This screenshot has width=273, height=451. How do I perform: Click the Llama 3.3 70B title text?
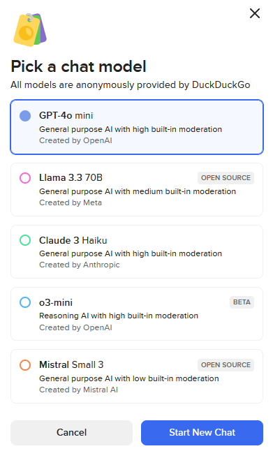click(71, 178)
